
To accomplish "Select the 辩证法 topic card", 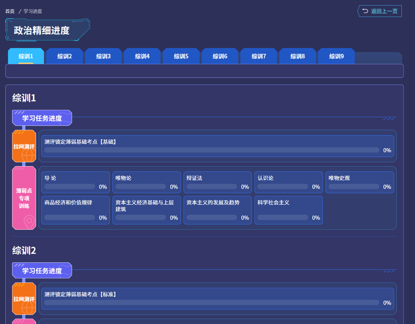I will [x=217, y=182].
